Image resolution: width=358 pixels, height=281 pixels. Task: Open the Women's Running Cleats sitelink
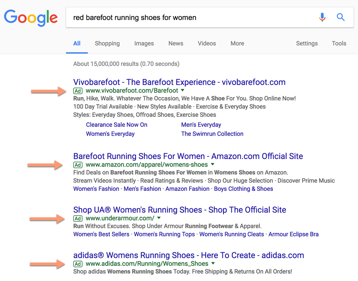(x=232, y=234)
